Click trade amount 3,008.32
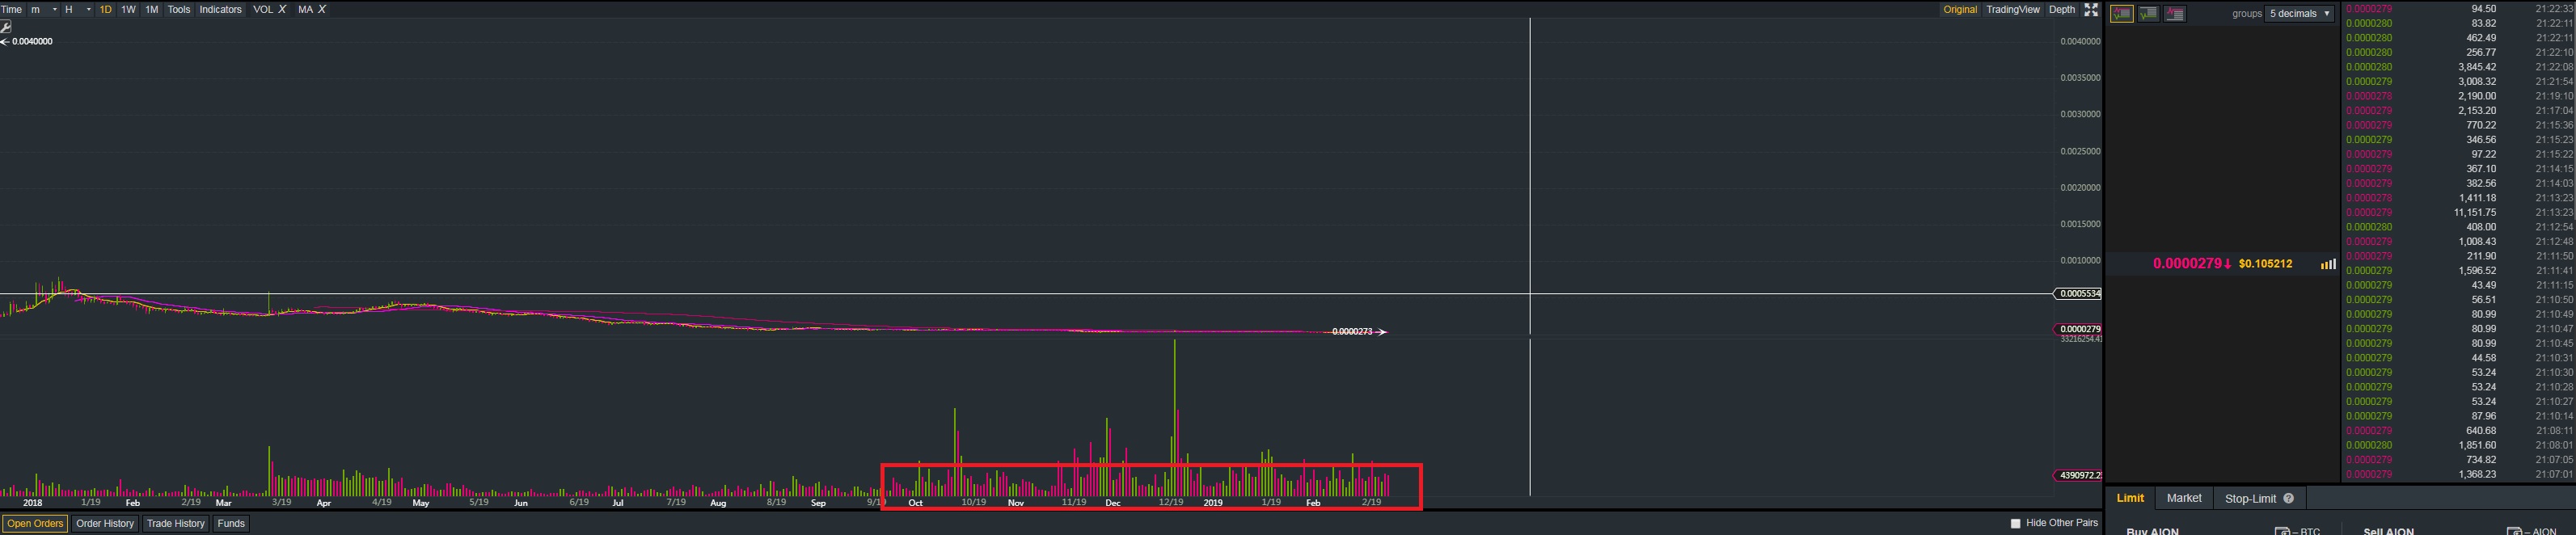Image resolution: width=2576 pixels, height=535 pixels. tap(2477, 81)
